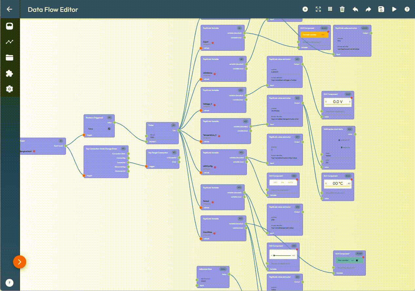The image size is (415, 291).
Task: Select ON in the OFF/ON/AUTO switch
Action: point(283,182)
